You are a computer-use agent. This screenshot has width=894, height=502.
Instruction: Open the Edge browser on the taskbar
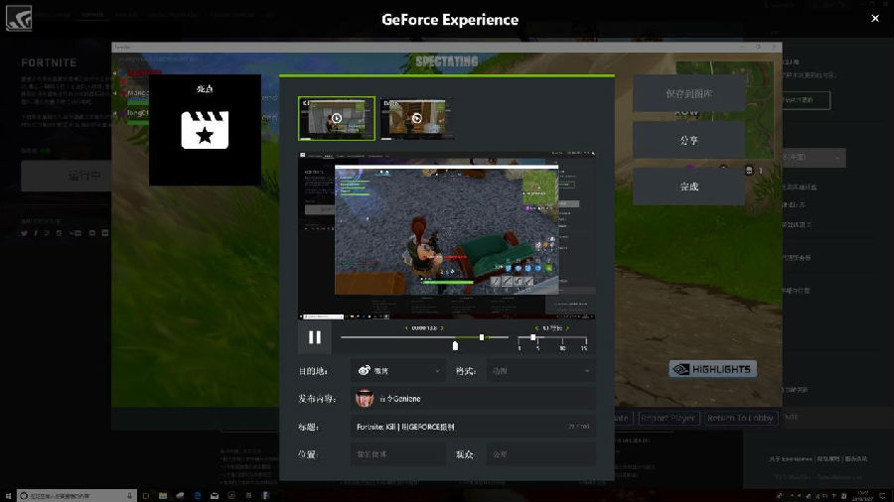tap(198, 496)
